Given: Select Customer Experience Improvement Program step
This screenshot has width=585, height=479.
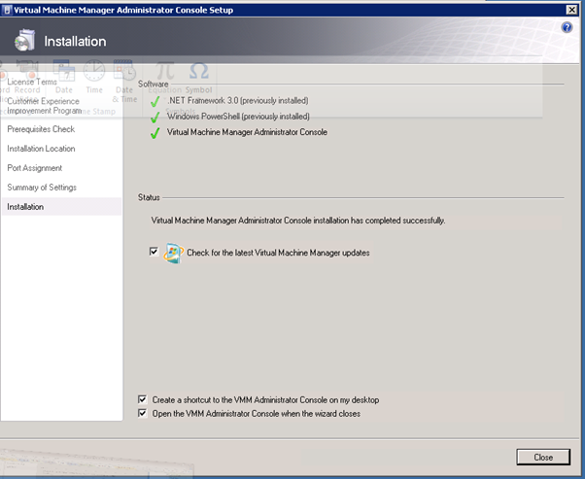Looking at the screenshot, I should 44,106.
